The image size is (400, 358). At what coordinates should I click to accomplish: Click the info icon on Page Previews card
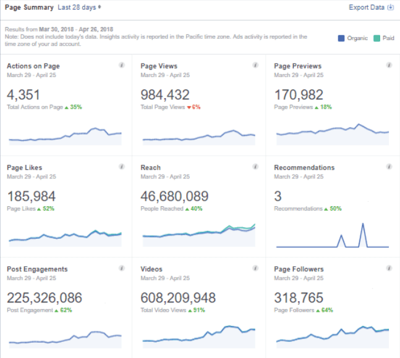pos(389,65)
